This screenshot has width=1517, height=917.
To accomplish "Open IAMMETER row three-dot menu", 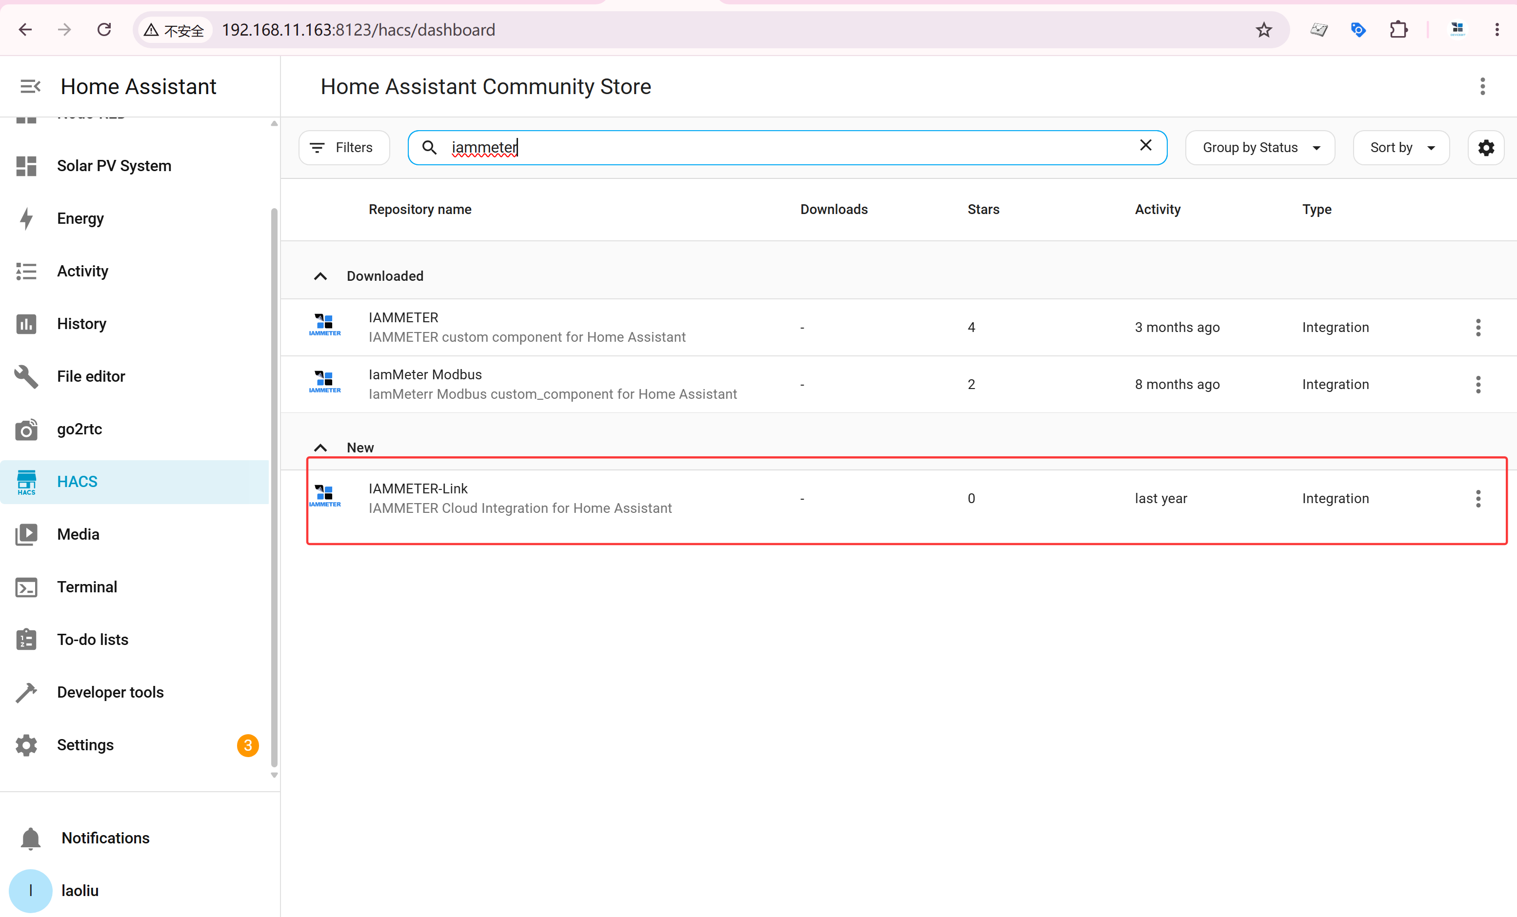I will pyautogui.click(x=1477, y=328).
